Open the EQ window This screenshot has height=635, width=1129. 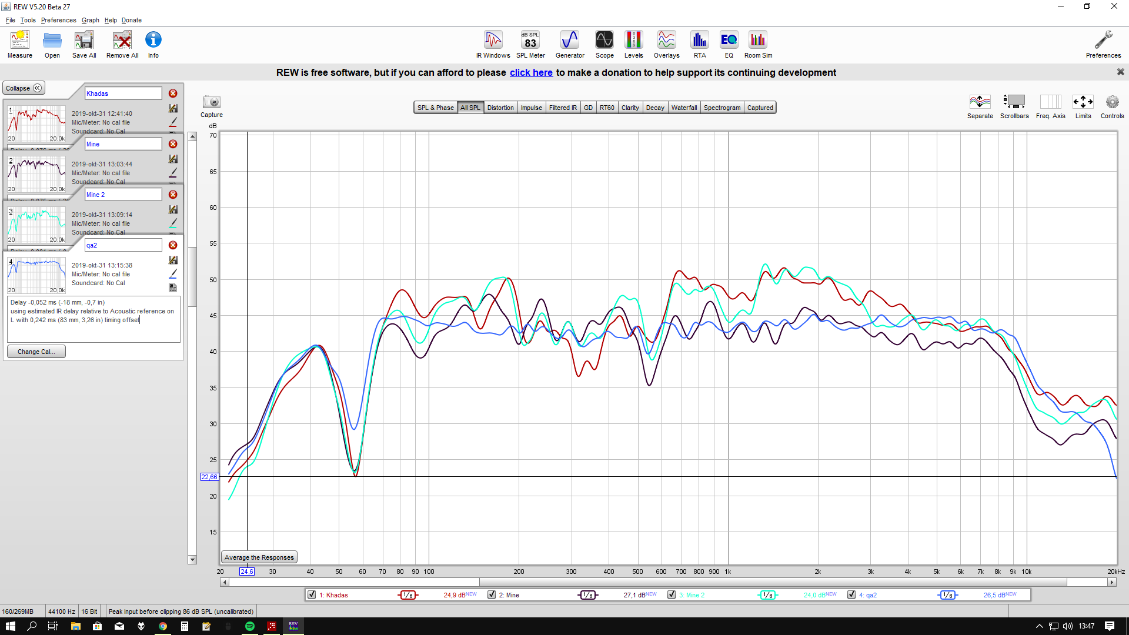pyautogui.click(x=729, y=45)
